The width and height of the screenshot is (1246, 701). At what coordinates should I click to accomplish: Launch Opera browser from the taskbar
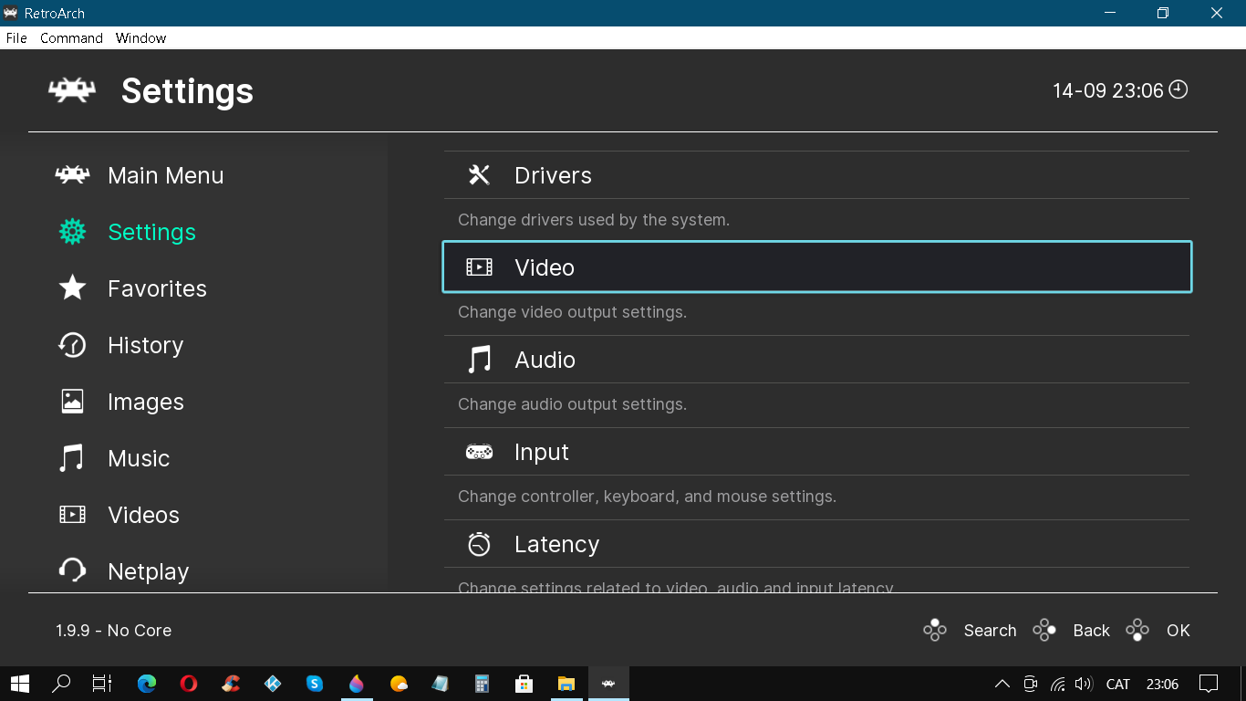(189, 683)
